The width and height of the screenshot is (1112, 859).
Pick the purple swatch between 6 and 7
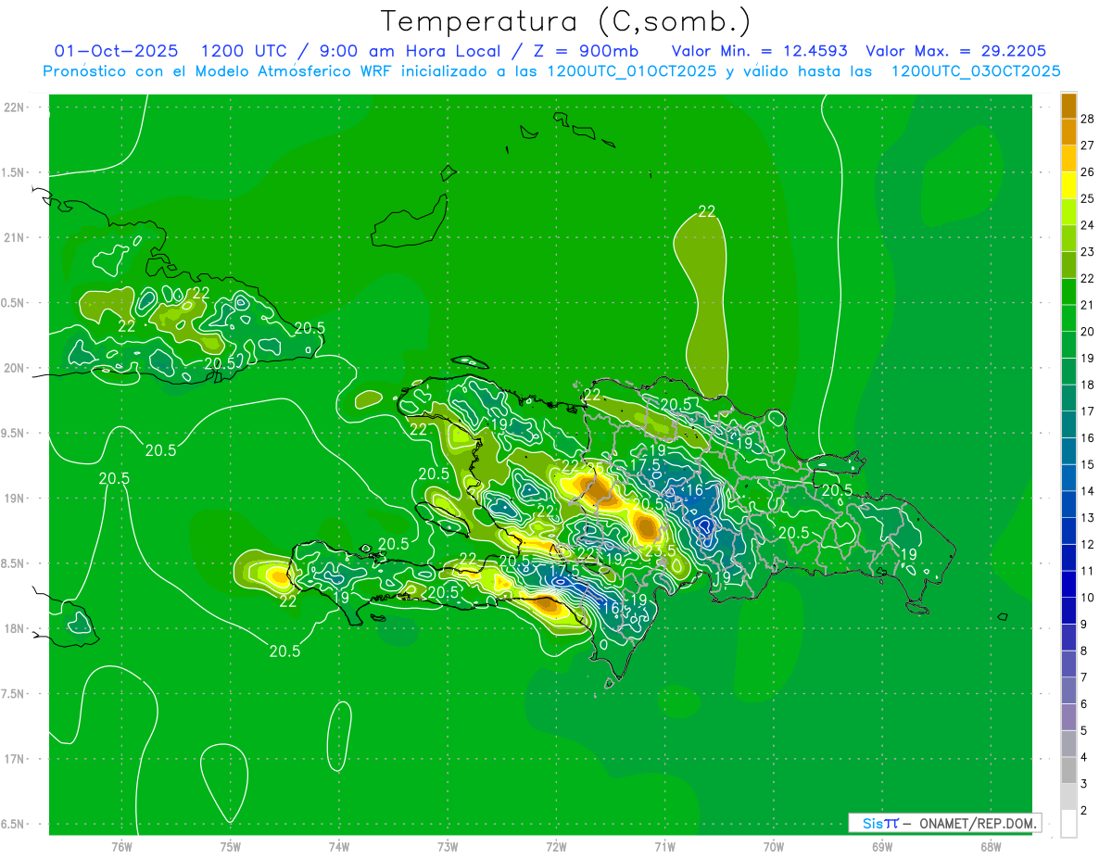[1068, 691]
